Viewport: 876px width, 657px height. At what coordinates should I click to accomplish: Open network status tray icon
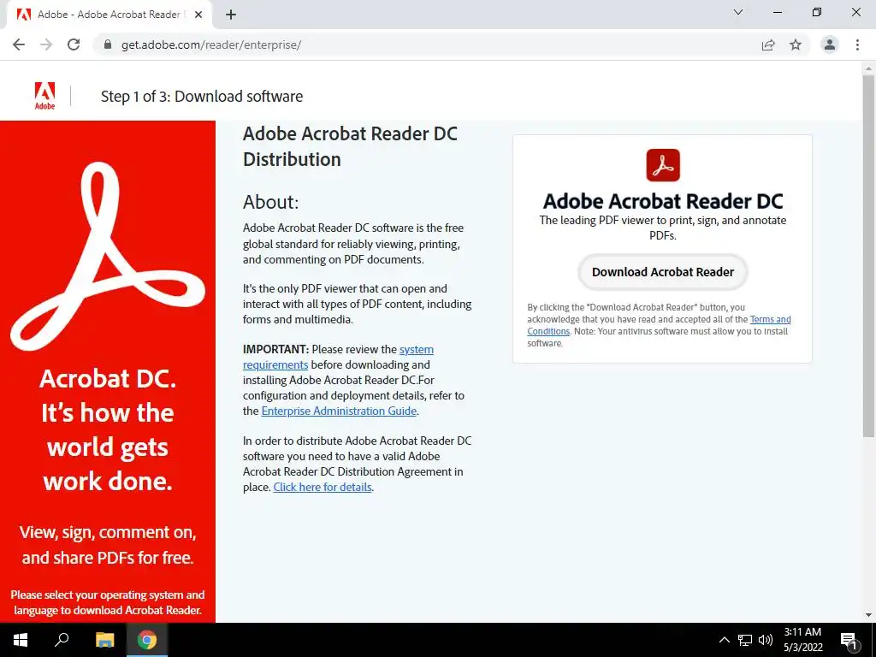745,640
